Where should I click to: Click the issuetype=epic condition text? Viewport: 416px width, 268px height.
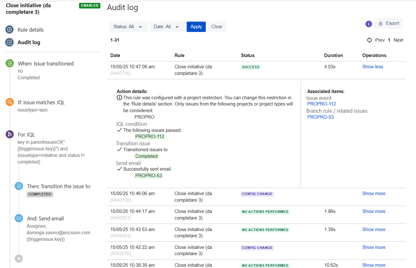(32, 110)
